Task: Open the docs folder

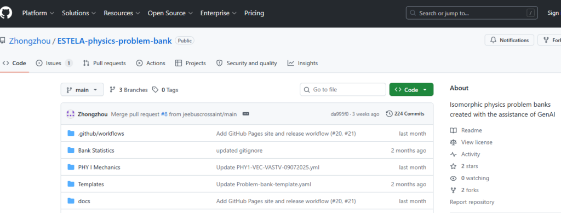Action: [84, 201]
